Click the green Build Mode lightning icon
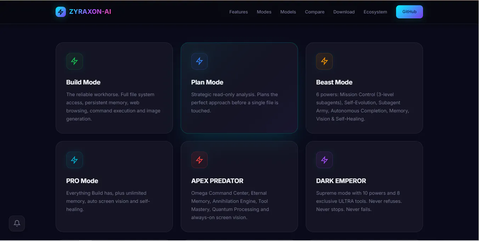Viewport: 479px width, 241px height. point(74,61)
